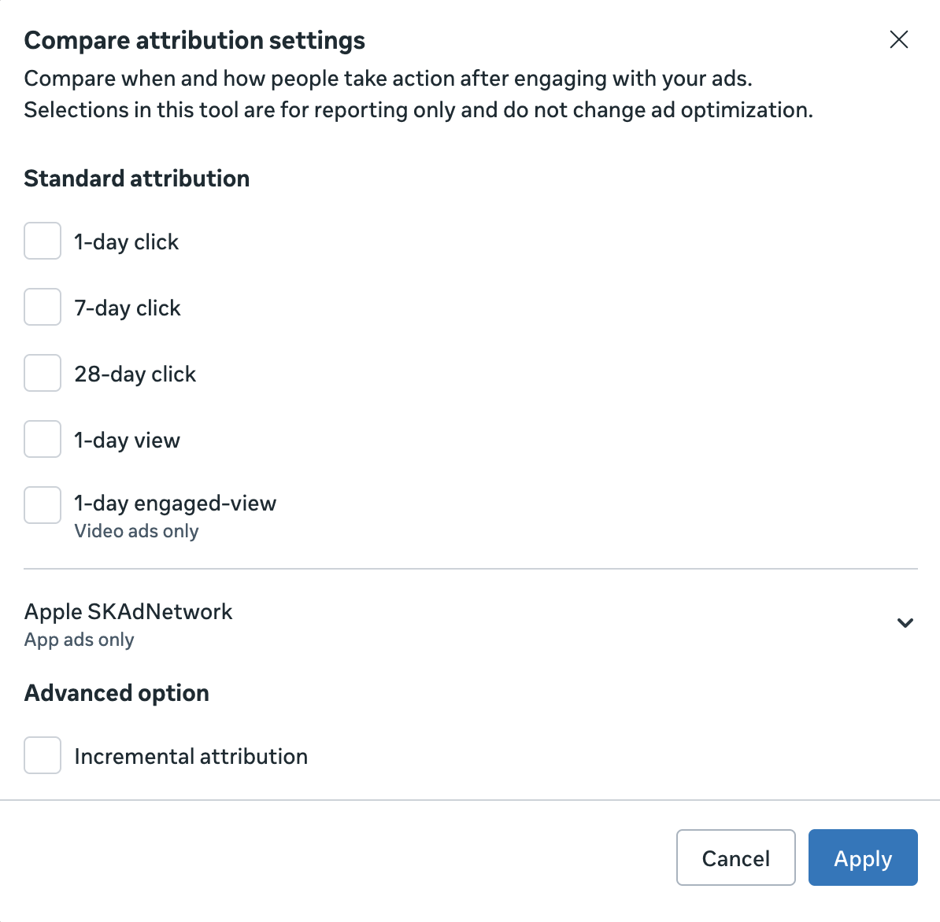
Task: Enable the Incremental attribution checkbox
Action: tap(43, 755)
